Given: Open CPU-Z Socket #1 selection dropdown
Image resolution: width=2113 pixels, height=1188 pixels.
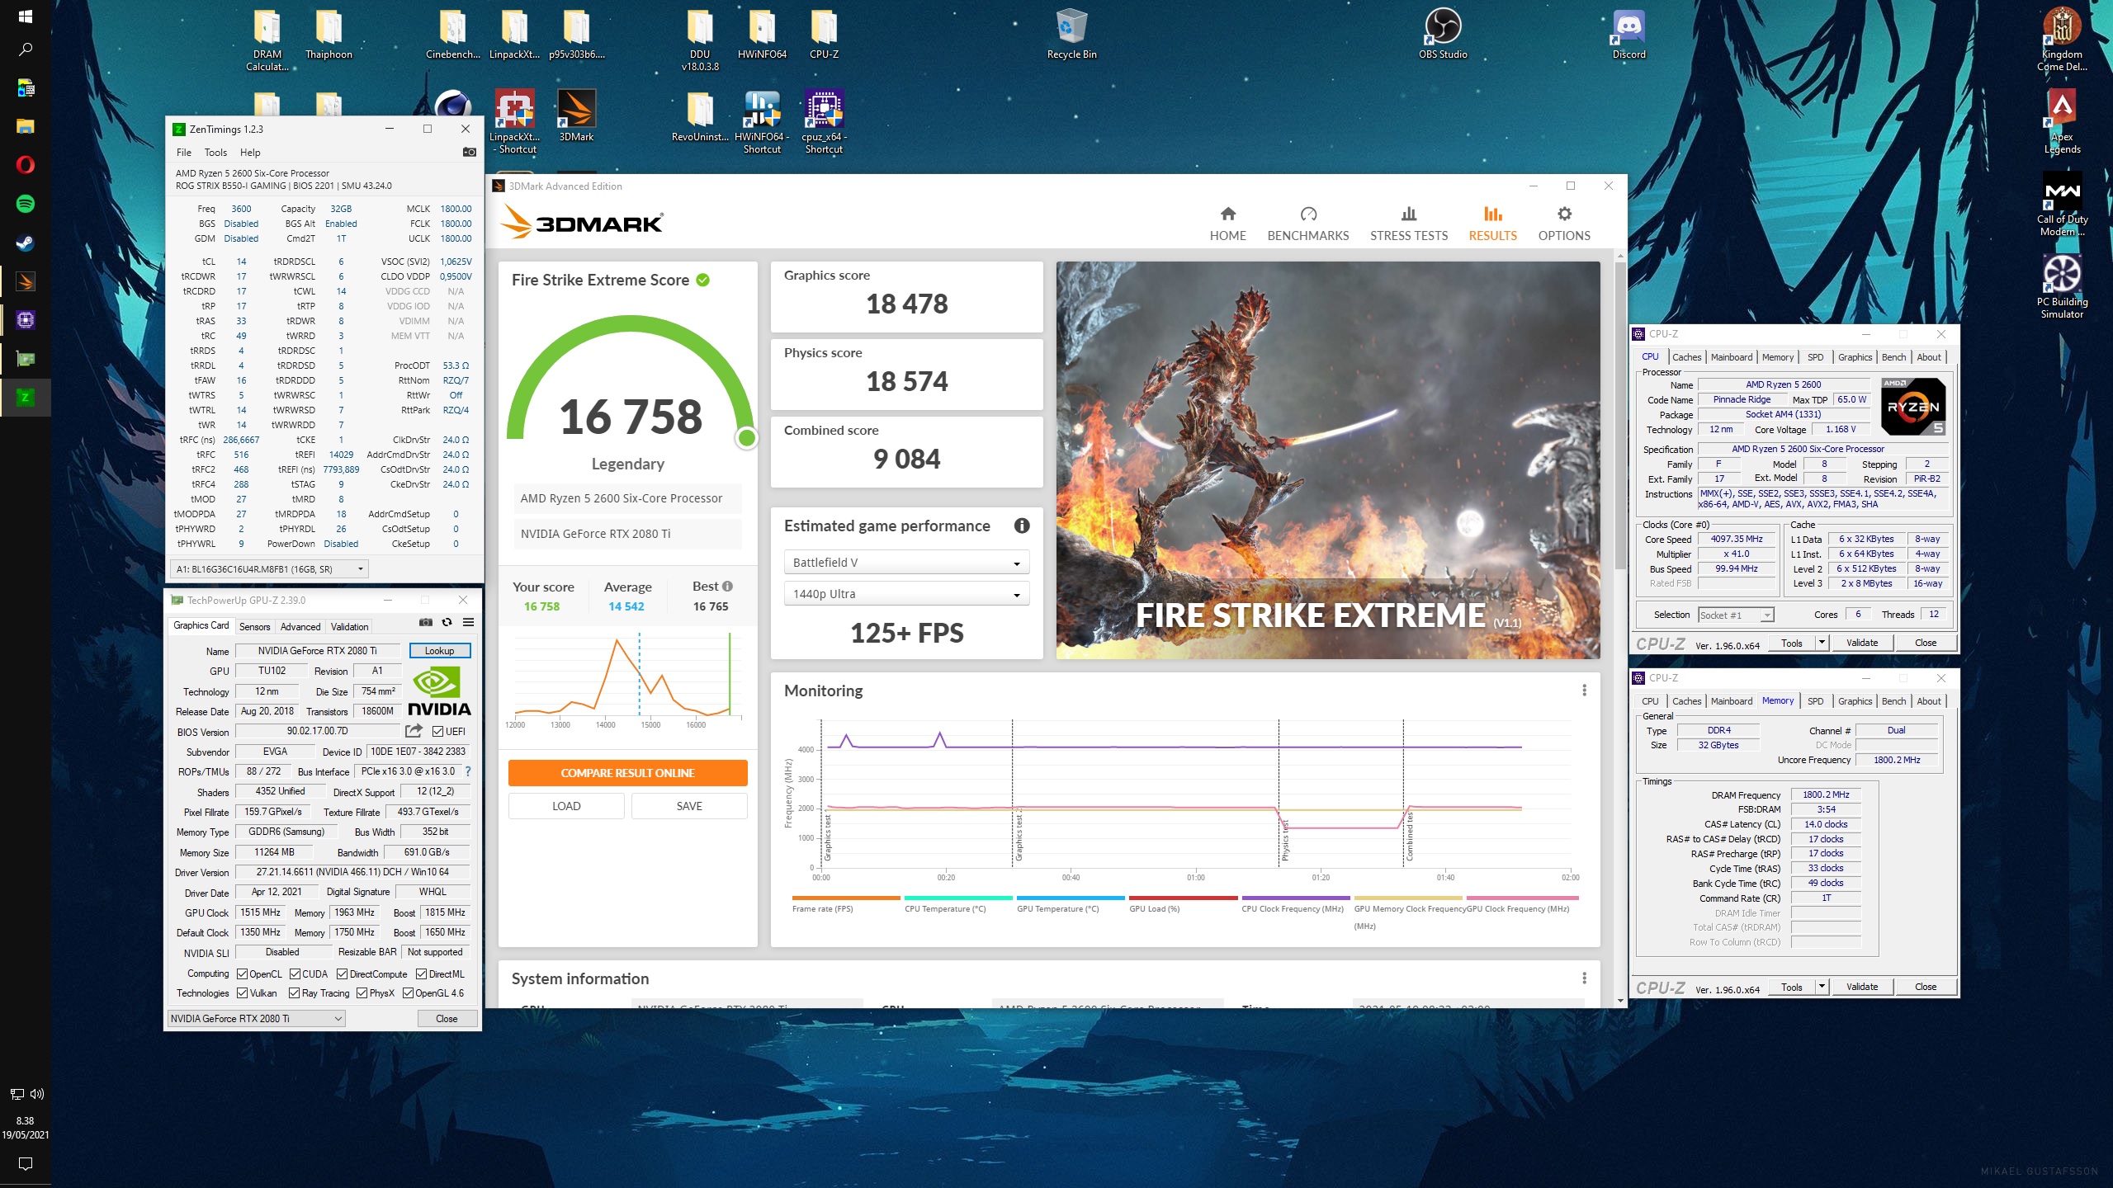Looking at the screenshot, I should (1736, 615).
